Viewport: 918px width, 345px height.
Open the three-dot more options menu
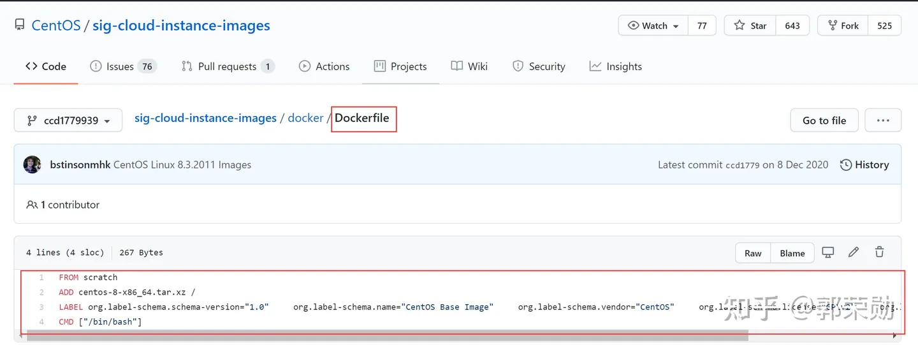click(883, 120)
